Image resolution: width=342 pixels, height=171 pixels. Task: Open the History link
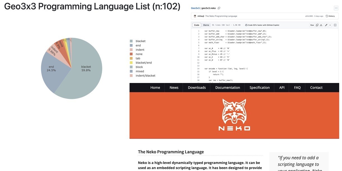(330, 16)
